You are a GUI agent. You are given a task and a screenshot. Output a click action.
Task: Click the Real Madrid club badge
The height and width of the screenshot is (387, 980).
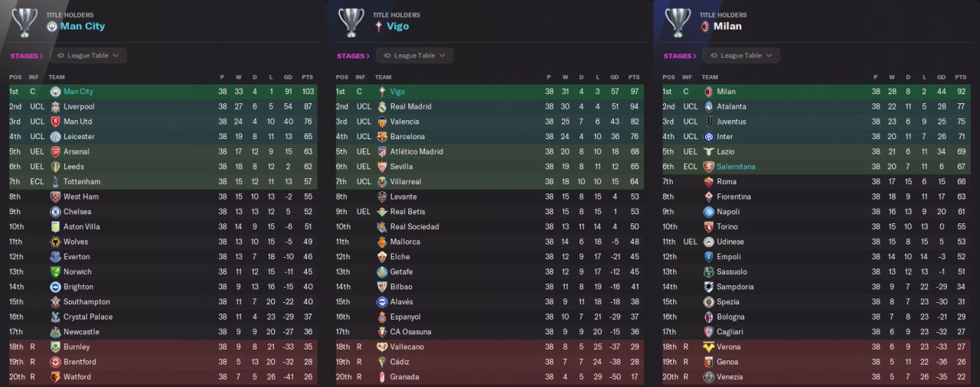click(x=381, y=107)
